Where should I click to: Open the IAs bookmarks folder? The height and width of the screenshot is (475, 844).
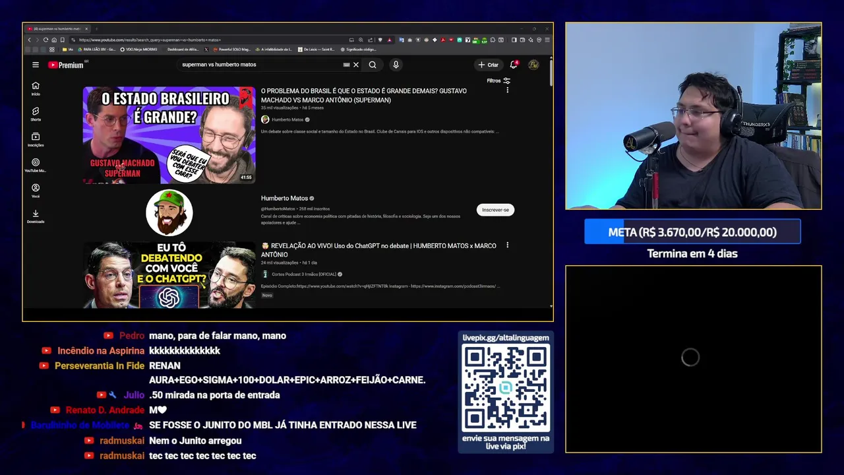(x=68, y=49)
